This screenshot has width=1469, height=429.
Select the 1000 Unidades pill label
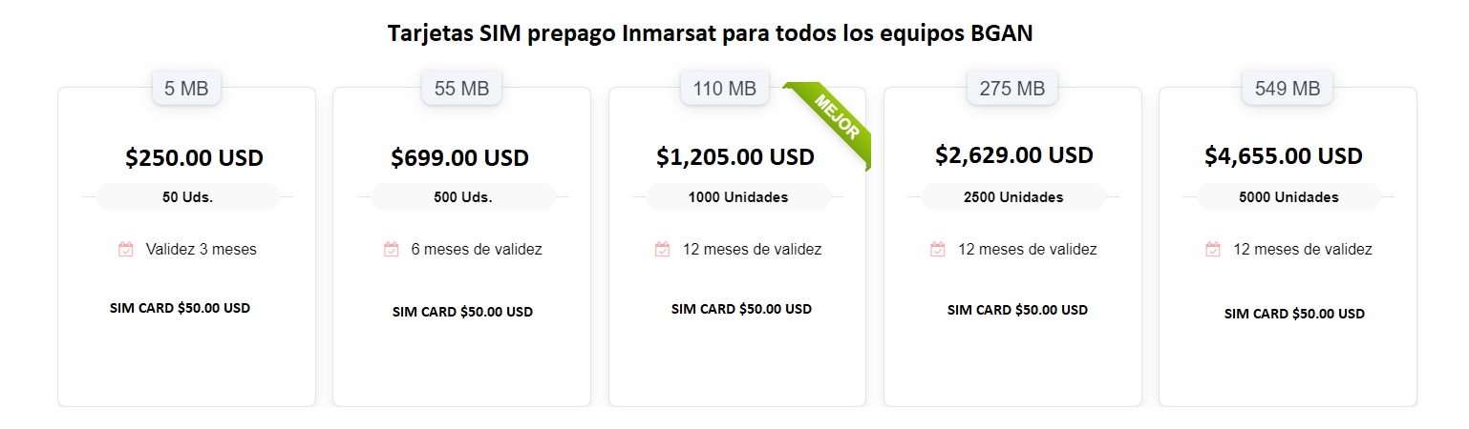(x=738, y=197)
